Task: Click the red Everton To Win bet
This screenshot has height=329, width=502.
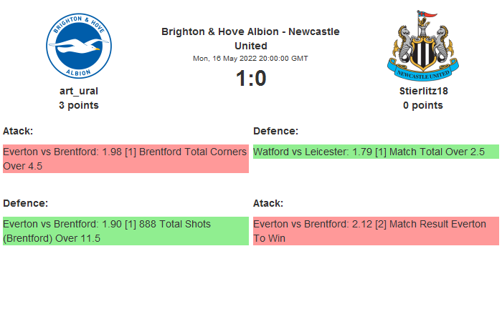Action: click(376, 231)
